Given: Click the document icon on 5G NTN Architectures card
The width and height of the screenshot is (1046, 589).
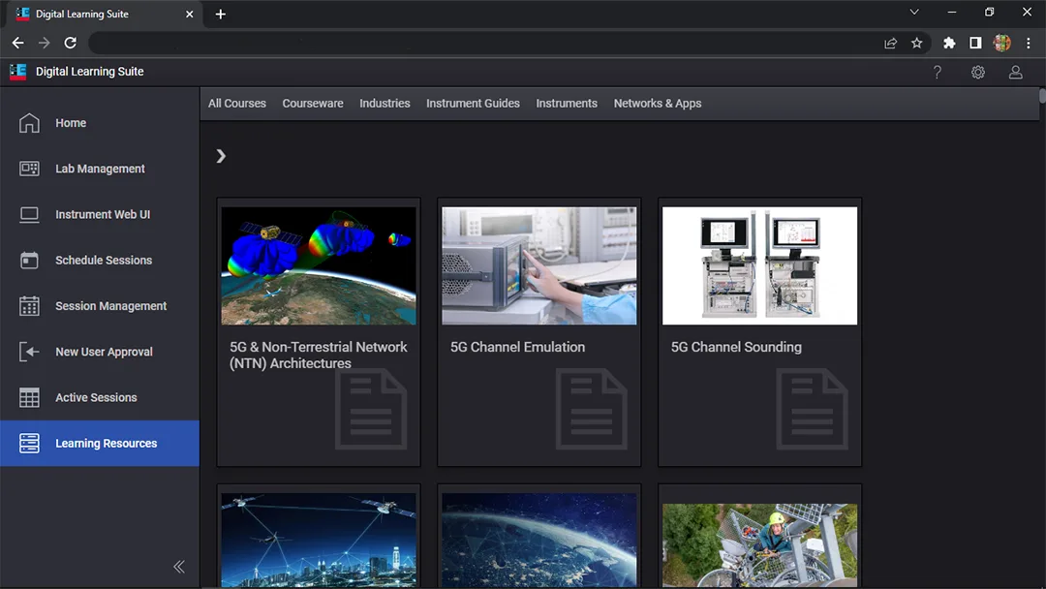Looking at the screenshot, I should 371,409.
